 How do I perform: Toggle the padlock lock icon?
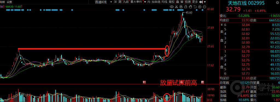(186, 7)
